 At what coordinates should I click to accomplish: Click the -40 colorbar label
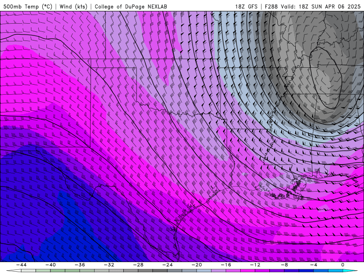coord(51,265)
